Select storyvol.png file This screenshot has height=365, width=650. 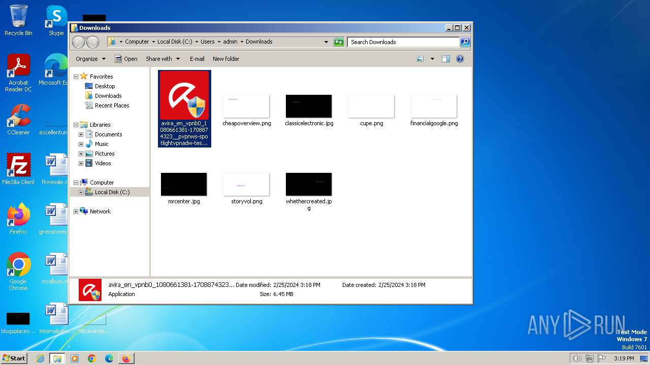(246, 188)
